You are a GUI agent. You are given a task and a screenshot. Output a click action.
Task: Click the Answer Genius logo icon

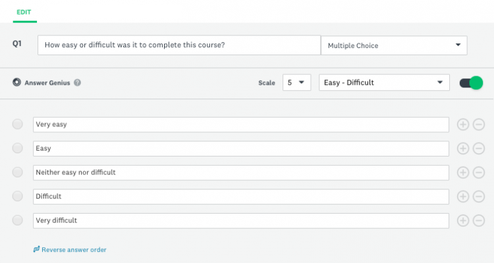click(x=16, y=83)
